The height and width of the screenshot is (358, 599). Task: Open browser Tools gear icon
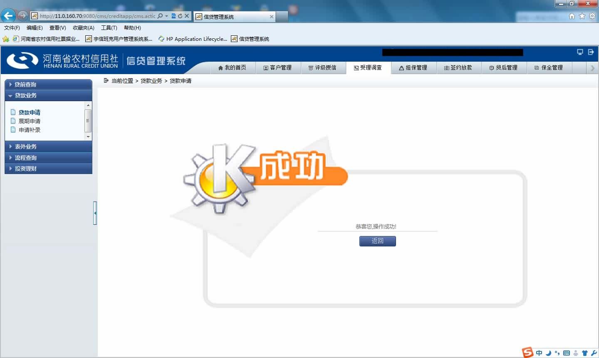pos(592,16)
